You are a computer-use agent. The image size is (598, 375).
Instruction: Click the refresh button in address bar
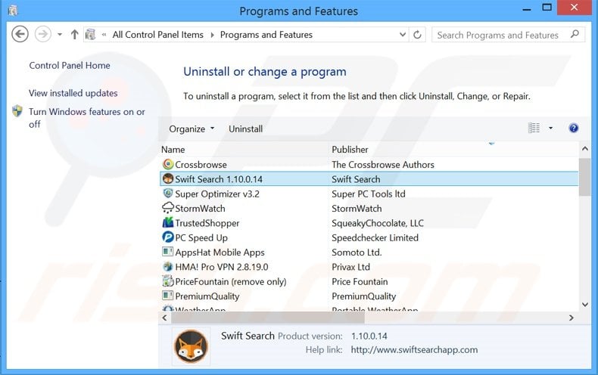pos(418,35)
